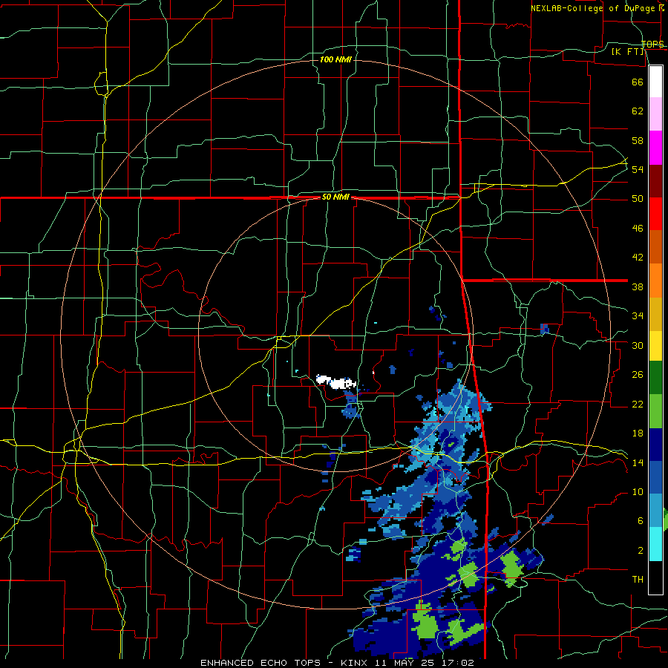Choose the dark orange legend swatch
The image size is (668, 668).
tap(655, 247)
